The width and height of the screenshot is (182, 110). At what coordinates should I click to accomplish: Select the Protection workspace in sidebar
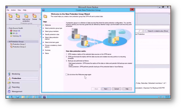coord(23,78)
